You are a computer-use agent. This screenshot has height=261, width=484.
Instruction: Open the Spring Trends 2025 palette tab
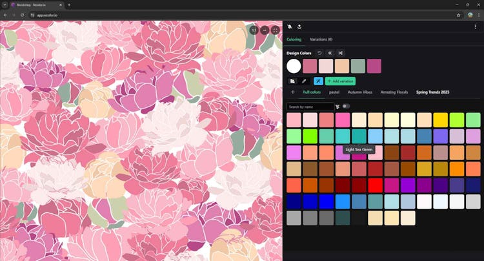coord(433,92)
